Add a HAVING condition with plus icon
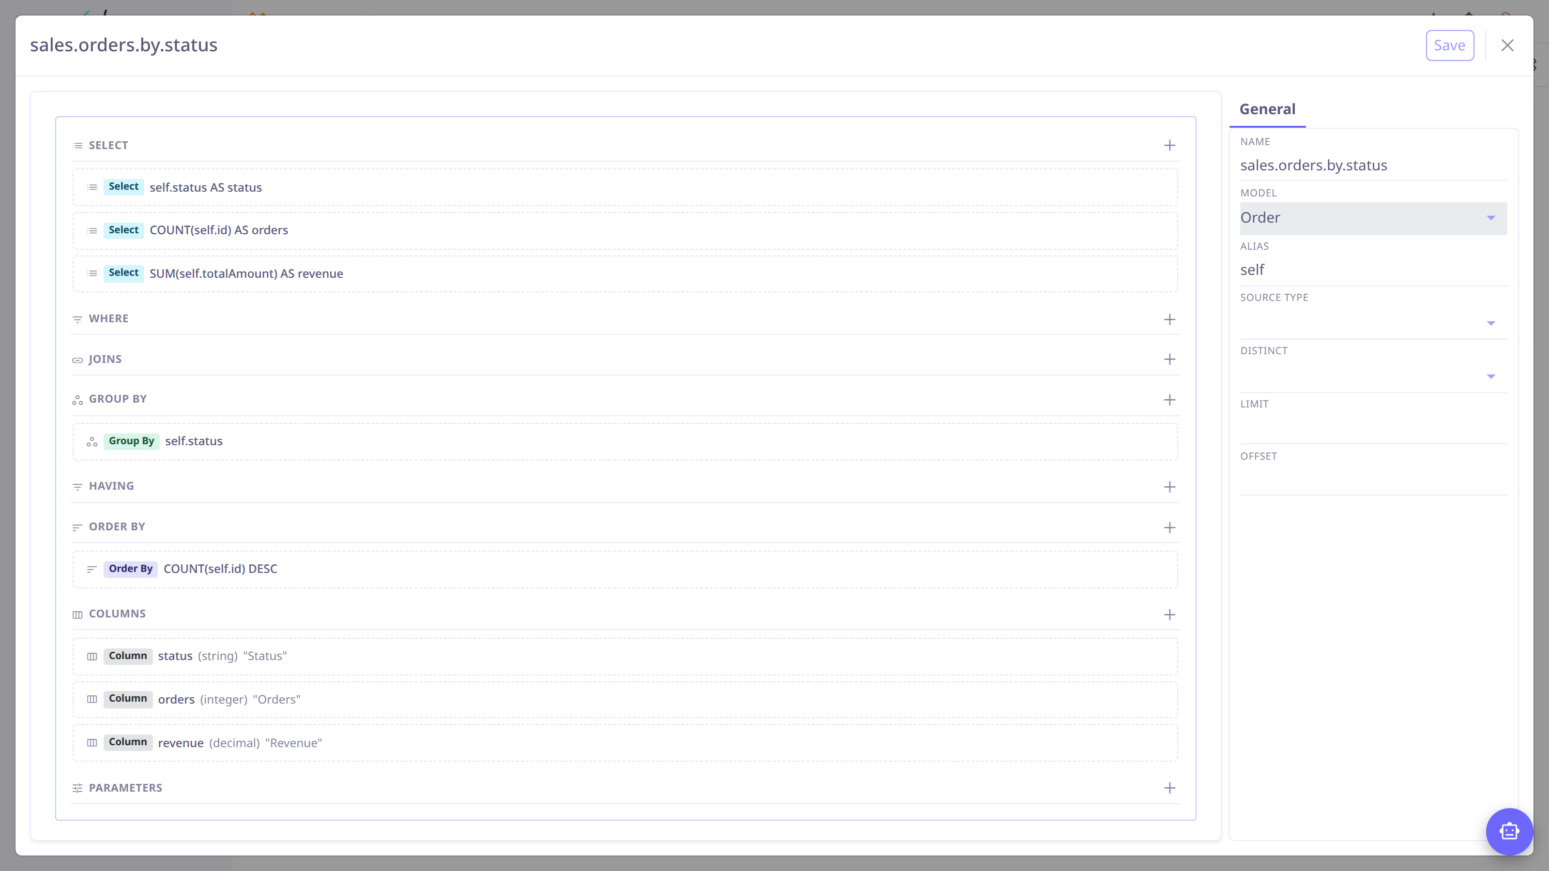 (x=1169, y=487)
